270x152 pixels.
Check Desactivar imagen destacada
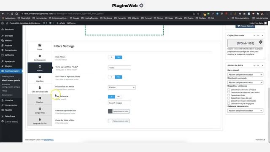coord(229,100)
